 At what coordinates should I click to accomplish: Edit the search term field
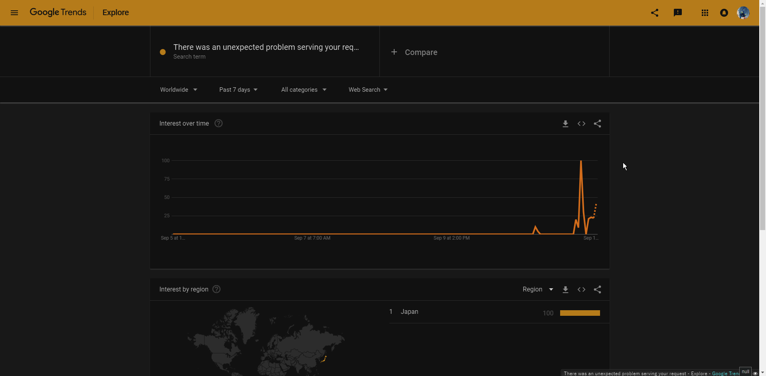tap(266, 47)
